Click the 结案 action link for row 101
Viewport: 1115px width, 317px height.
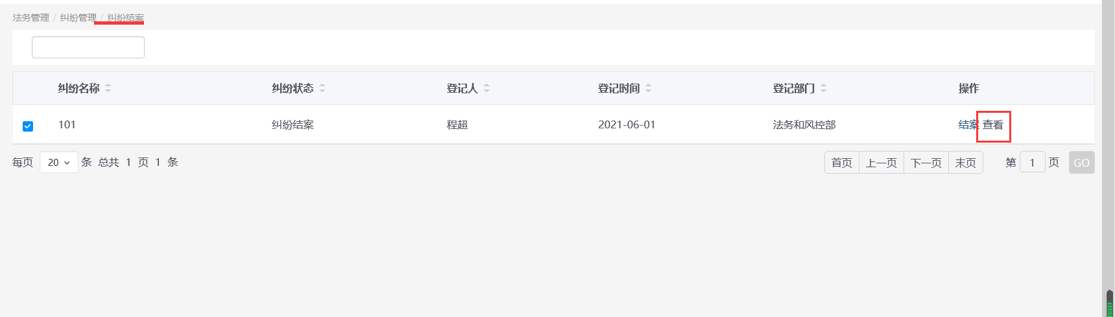click(x=967, y=124)
